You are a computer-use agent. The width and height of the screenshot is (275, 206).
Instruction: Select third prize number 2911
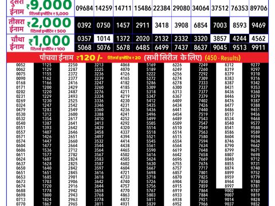[x=143, y=25]
